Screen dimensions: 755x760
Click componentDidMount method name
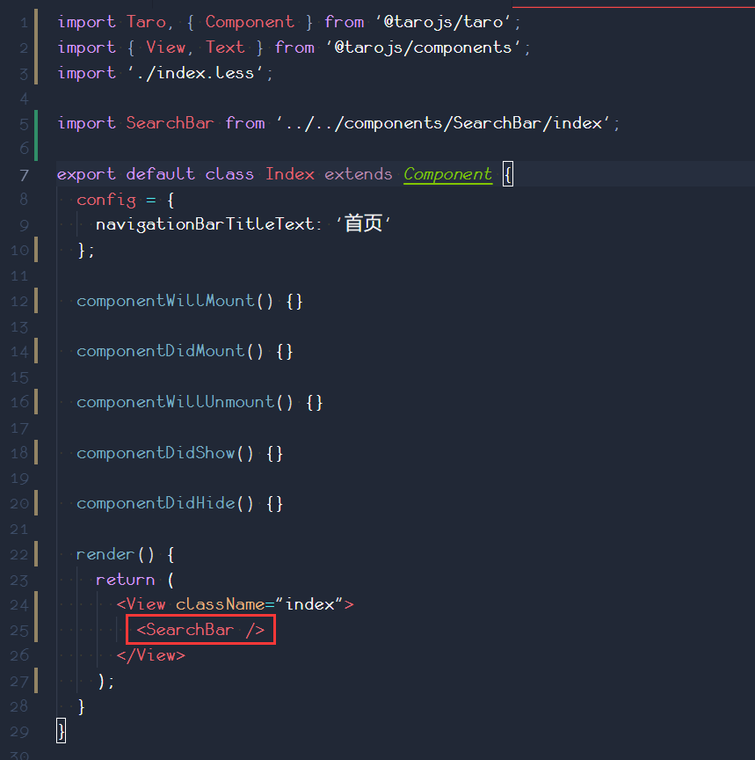point(160,351)
